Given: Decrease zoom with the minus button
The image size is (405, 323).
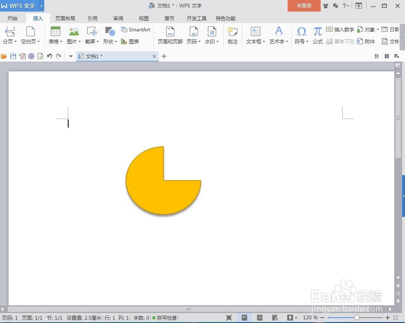Looking at the screenshot, I should pos(322,318).
